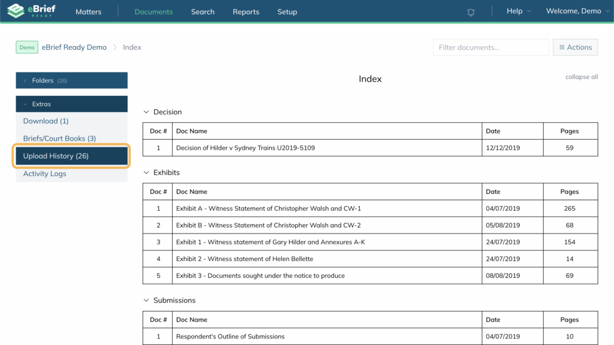Click the 154 pages cell

point(571,242)
